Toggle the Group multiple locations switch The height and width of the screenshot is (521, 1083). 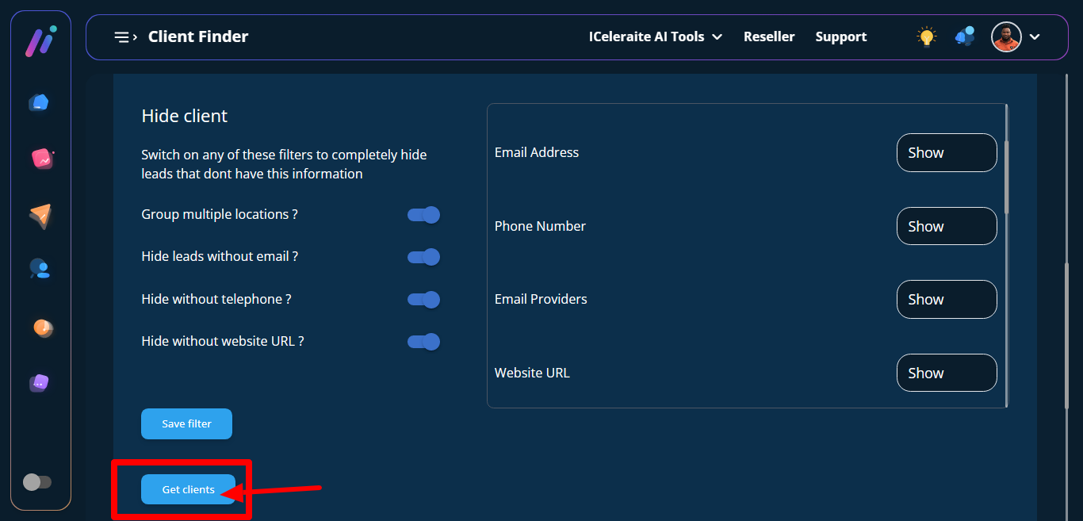(x=423, y=215)
